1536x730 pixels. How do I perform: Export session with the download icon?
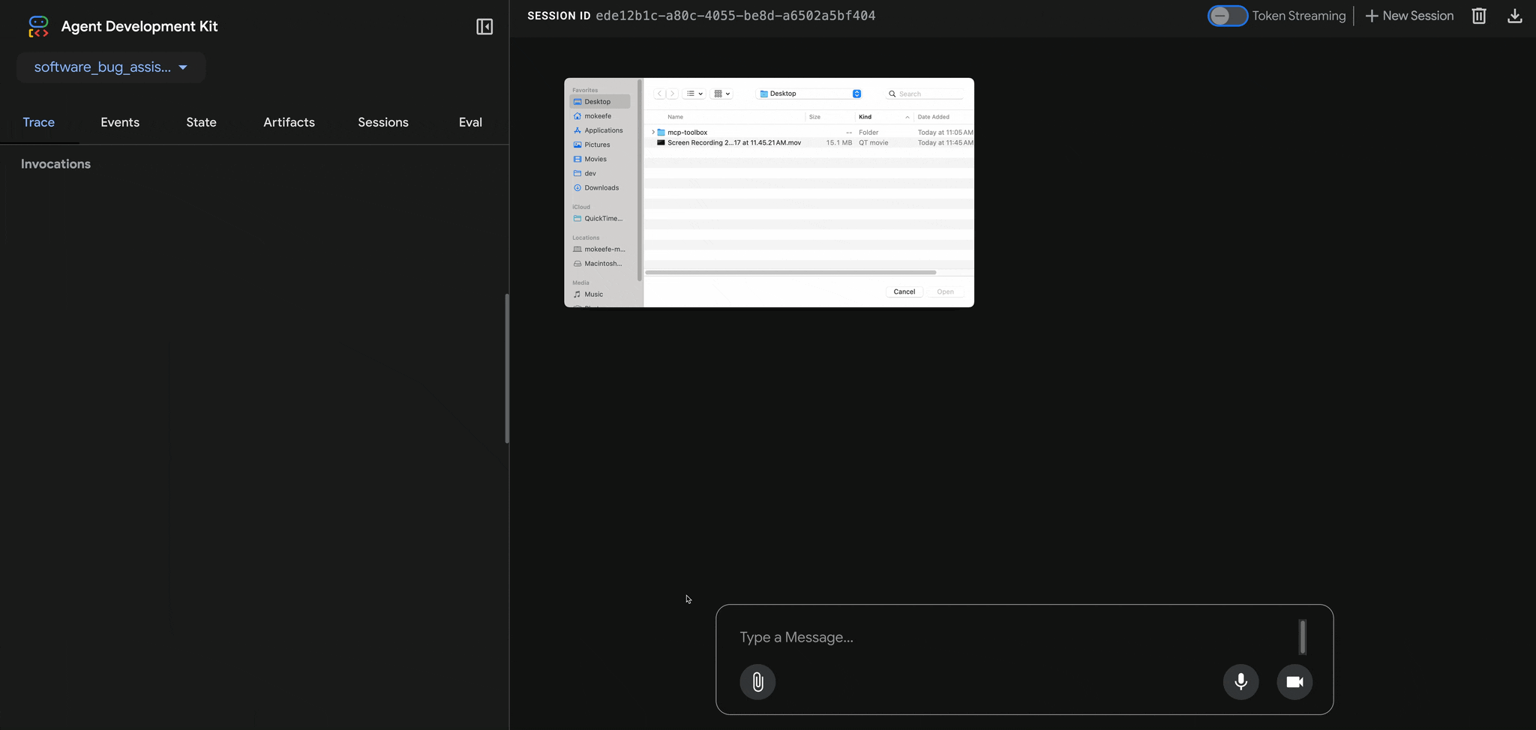[1515, 16]
